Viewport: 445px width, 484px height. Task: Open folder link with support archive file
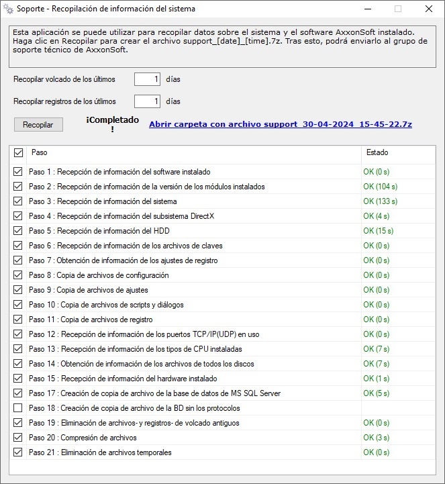pos(280,124)
